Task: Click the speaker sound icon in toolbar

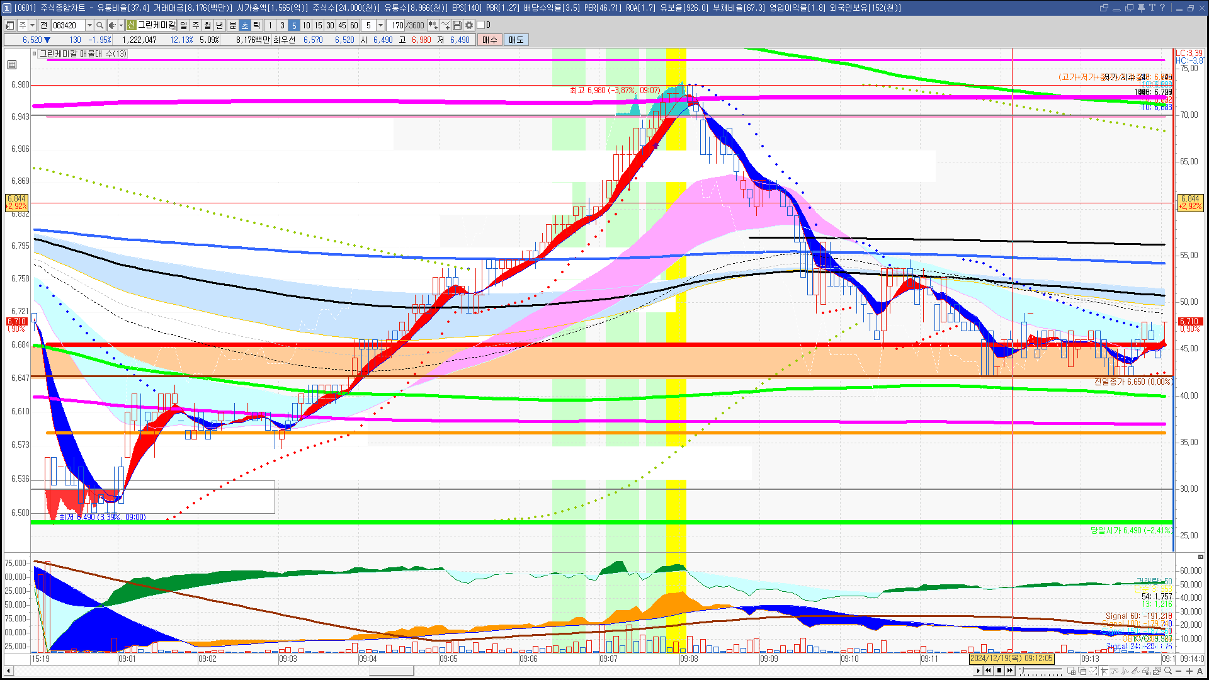Action: (111, 25)
